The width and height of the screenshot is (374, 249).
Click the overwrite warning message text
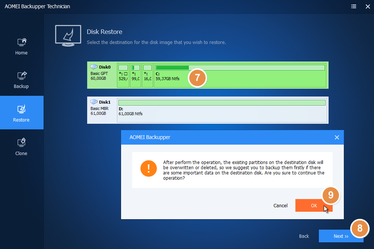pos(244,170)
